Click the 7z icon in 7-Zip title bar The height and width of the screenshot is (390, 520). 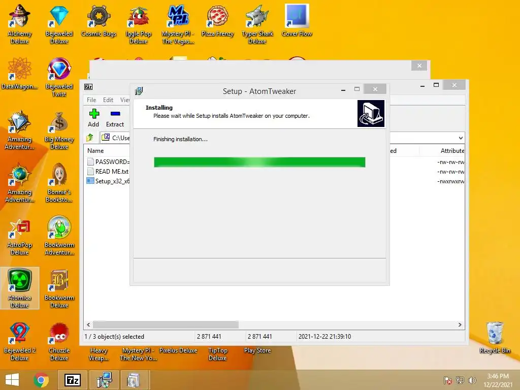[88, 87]
